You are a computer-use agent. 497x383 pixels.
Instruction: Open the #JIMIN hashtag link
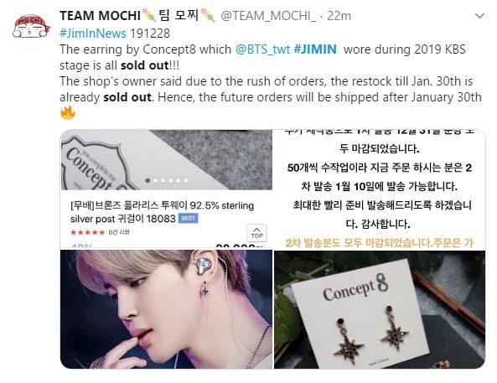point(315,49)
